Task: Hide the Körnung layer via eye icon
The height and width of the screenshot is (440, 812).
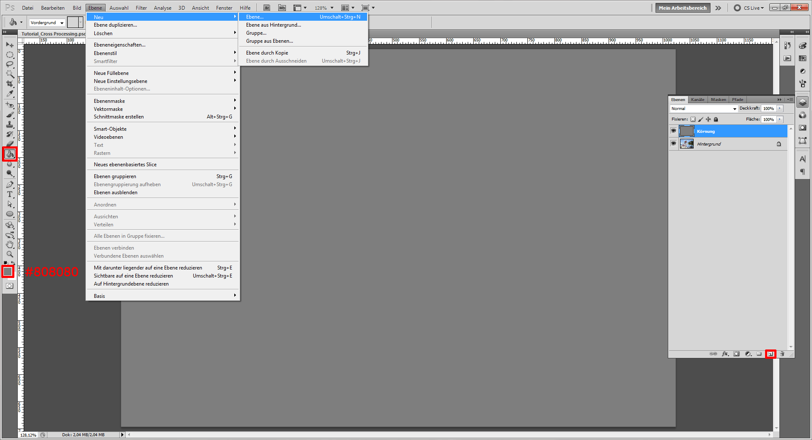Action: point(673,131)
